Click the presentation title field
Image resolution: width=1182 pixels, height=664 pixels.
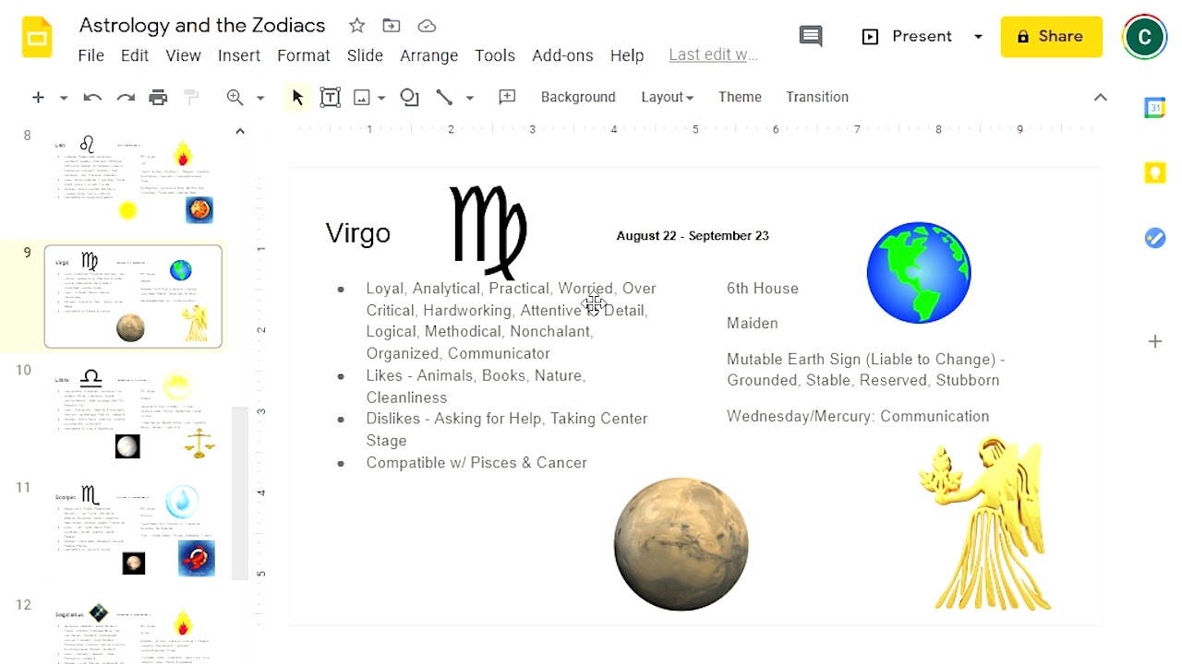point(202,25)
